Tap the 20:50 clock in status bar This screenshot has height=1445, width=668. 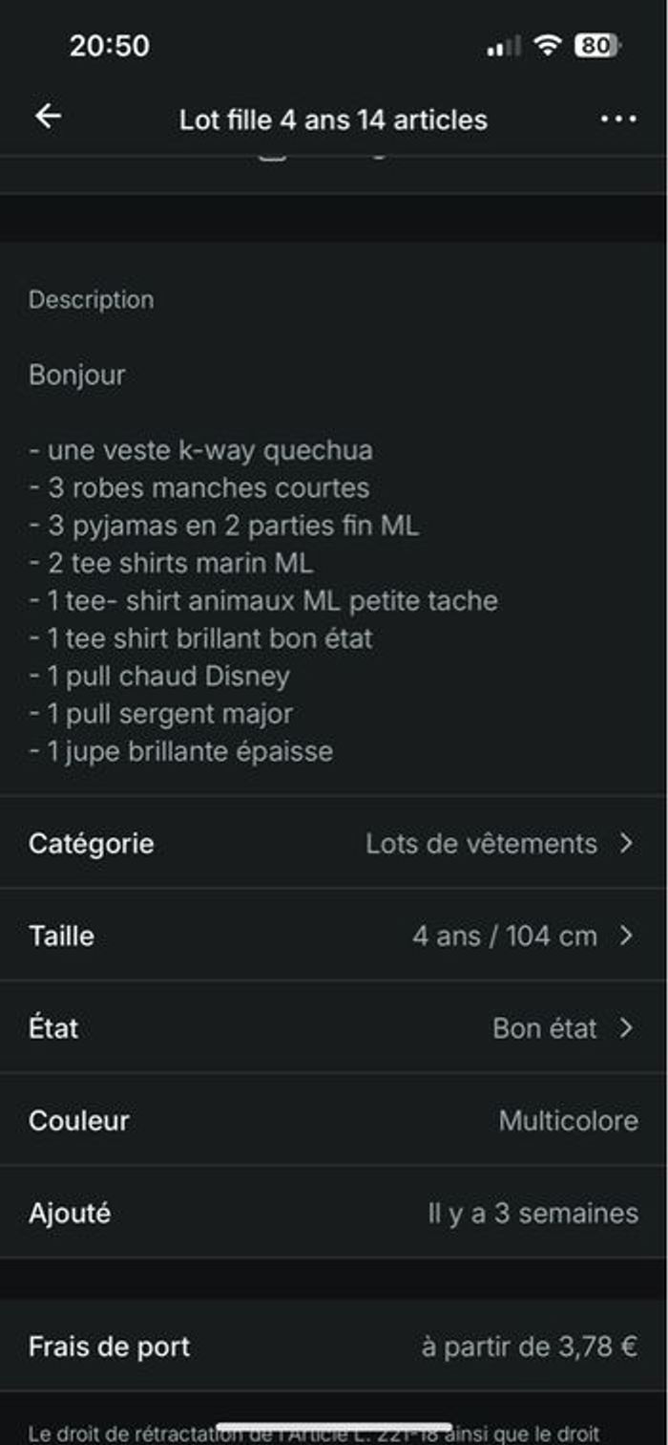click(109, 46)
